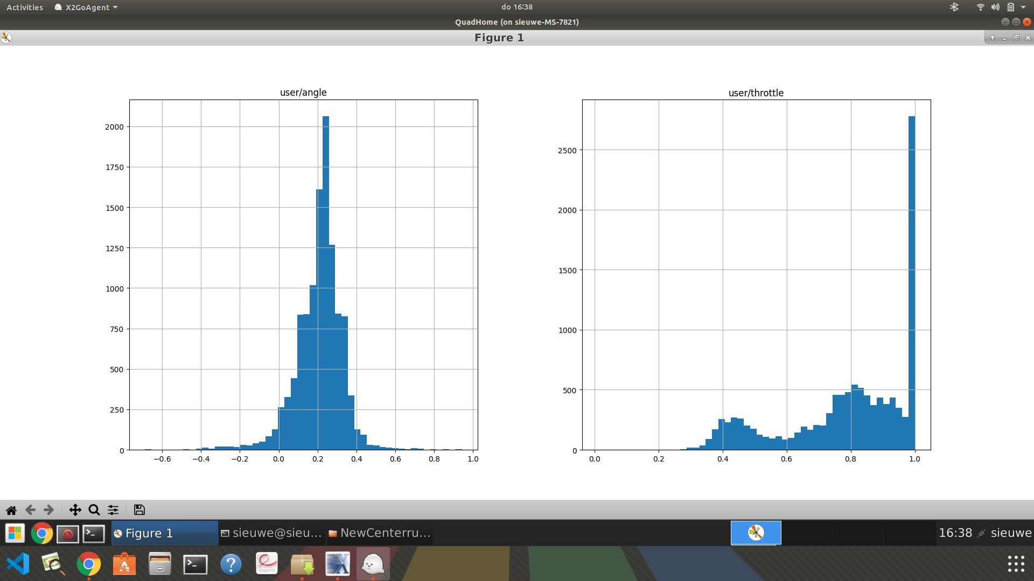Go back to previous view arrow
The width and height of the screenshot is (1034, 581).
30,510
